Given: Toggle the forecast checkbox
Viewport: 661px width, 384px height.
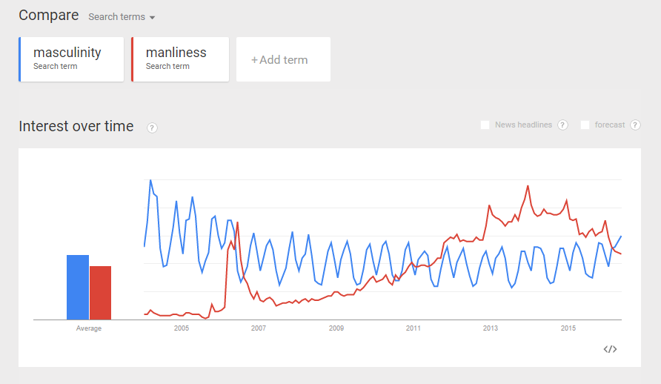Looking at the screenshot, I should pyautogui.click(x=585, y=125).
